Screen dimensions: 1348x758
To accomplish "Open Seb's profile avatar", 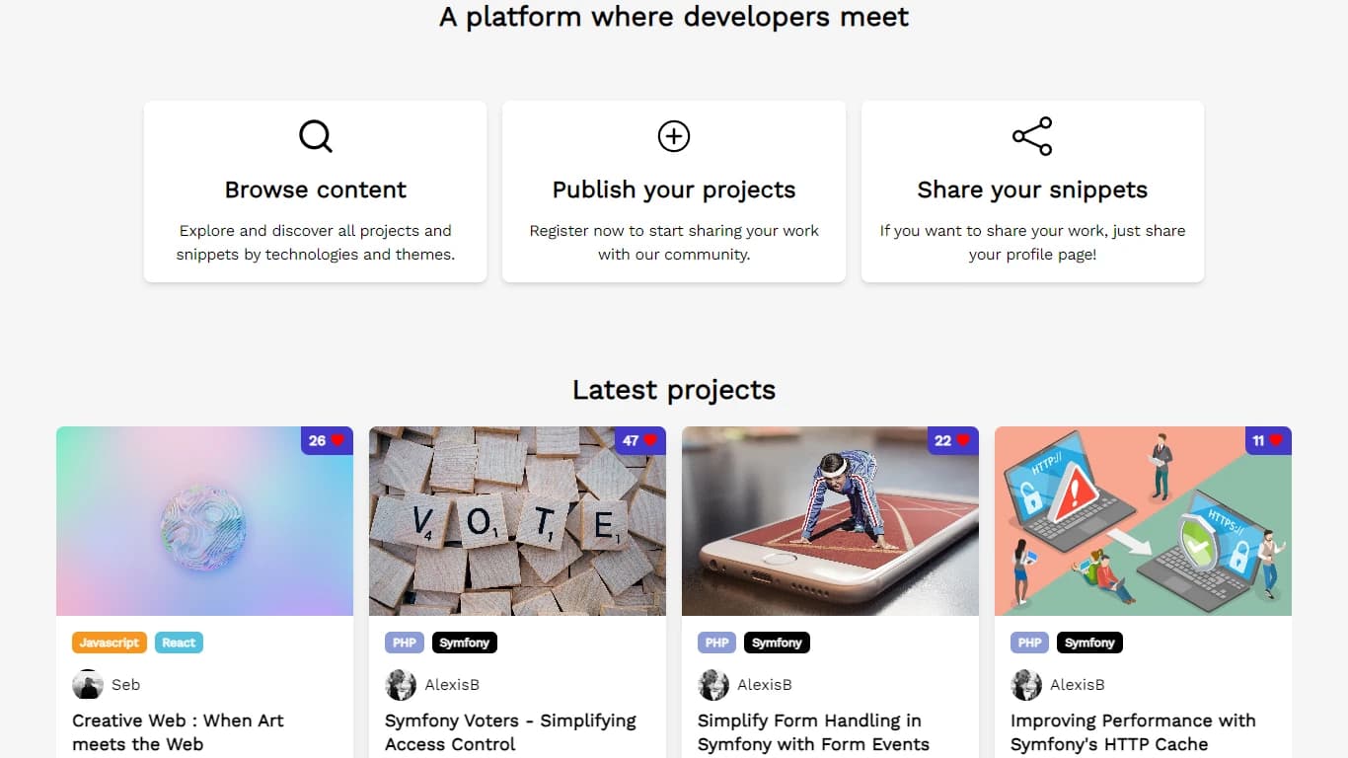I will click(x=88, y=685).
